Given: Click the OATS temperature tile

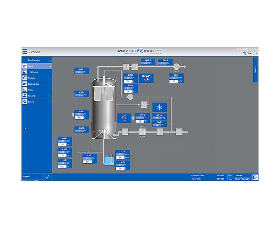Looking at the screenshot, I should click(x=82, y=71).
